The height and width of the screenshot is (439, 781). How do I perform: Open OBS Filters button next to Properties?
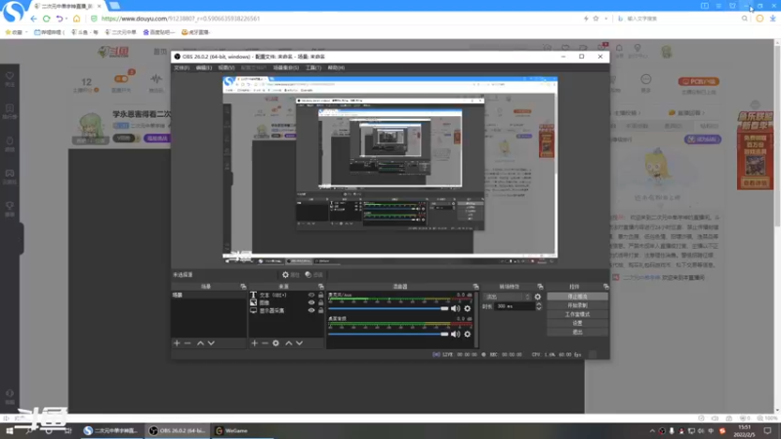pos(314,275)
